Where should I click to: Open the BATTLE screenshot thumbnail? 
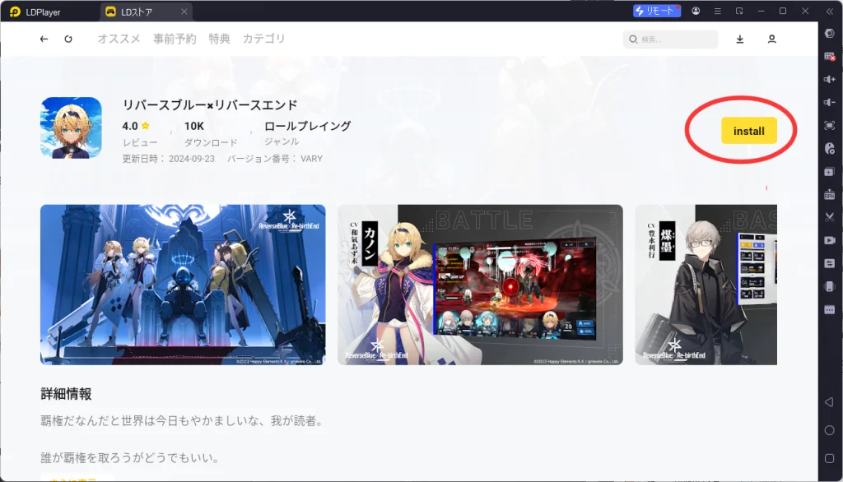click(x=480, y=285)
